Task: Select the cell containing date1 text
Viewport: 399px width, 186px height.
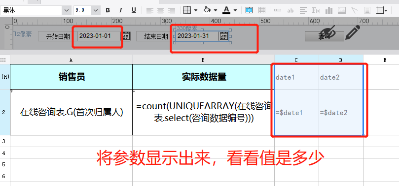Action: [x=297, y=77]
